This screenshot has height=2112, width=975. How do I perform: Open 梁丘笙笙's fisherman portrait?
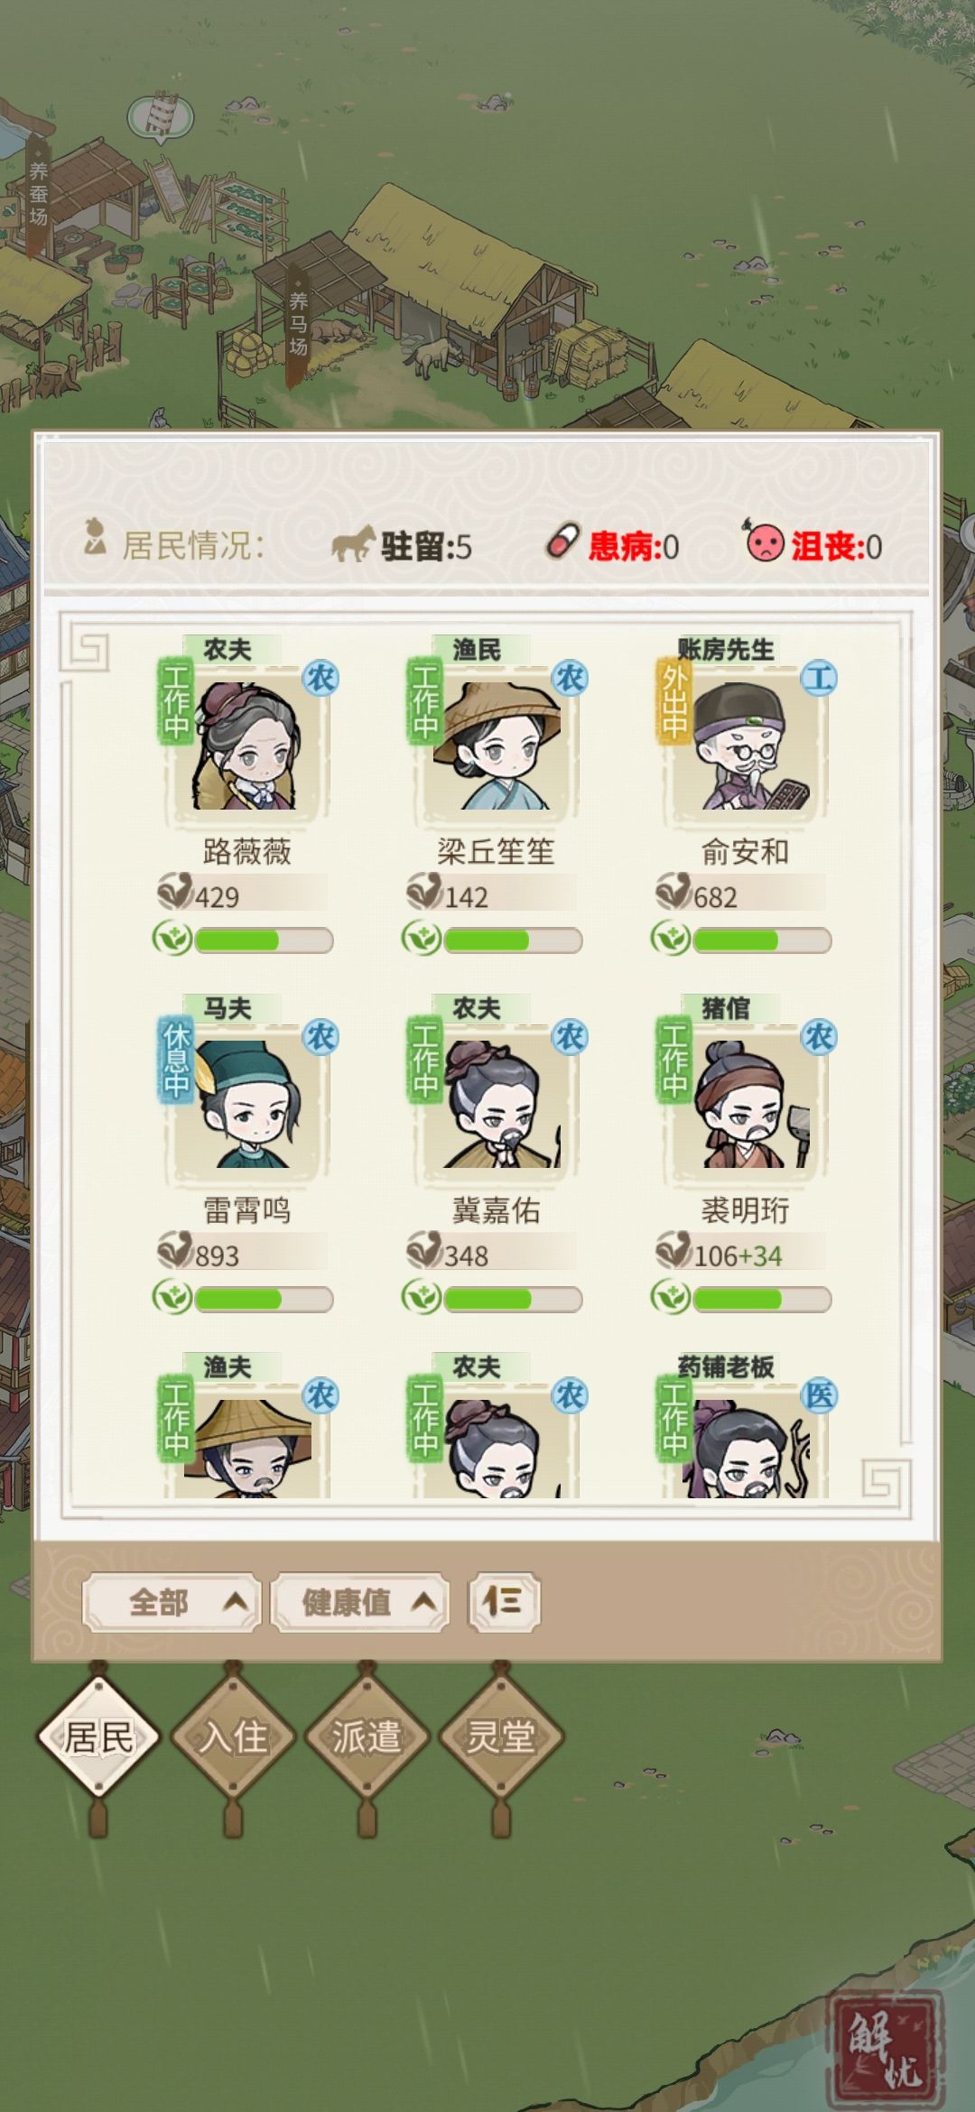pyautogui.click(x=496, y=742)
